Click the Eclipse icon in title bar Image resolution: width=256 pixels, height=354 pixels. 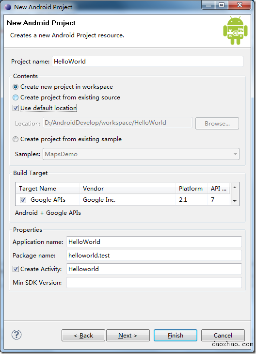[8, 7]
